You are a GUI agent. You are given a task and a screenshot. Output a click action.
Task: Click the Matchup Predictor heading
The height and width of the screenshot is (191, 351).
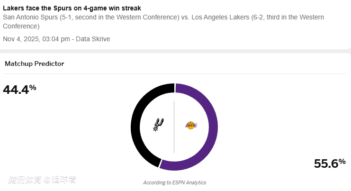(35, 64)
